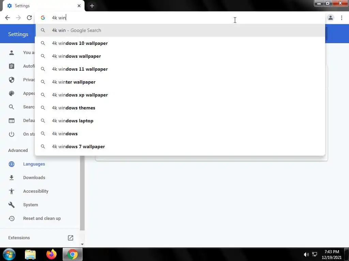Go back using the back arrow
The height and width of the screenshot is (261, 349).
[x=7, y=18]
